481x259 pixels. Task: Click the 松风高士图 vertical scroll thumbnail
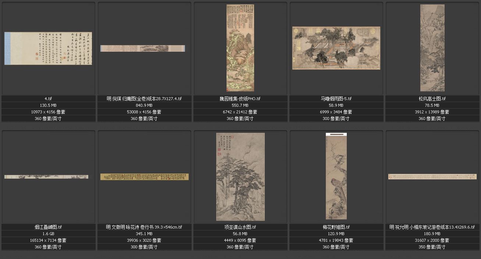432,48
